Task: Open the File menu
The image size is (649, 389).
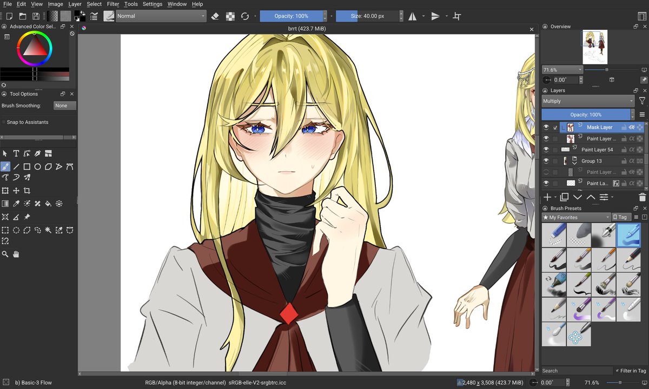Action: coord(8,4)
